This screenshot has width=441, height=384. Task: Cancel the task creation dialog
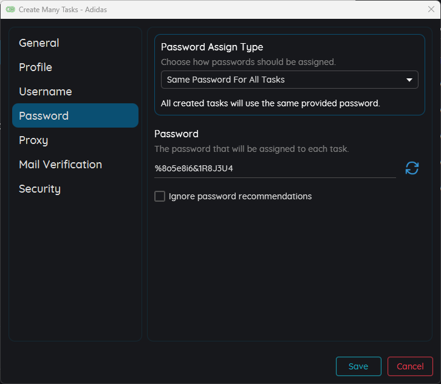[410, 366]
